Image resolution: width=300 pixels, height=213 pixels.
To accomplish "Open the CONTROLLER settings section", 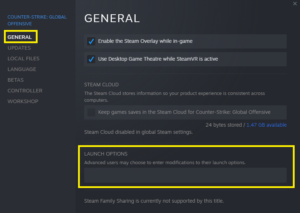I will coord(25,90).
